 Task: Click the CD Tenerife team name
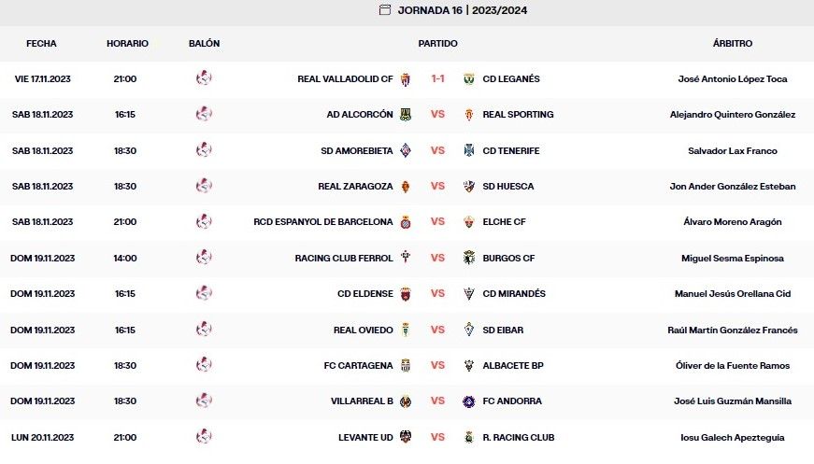click(x=510, y=151)
